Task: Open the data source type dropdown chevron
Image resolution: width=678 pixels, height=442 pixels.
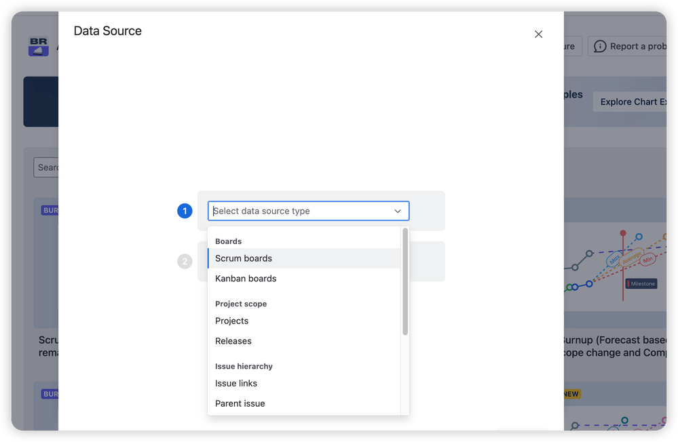Action: (398, 212)
